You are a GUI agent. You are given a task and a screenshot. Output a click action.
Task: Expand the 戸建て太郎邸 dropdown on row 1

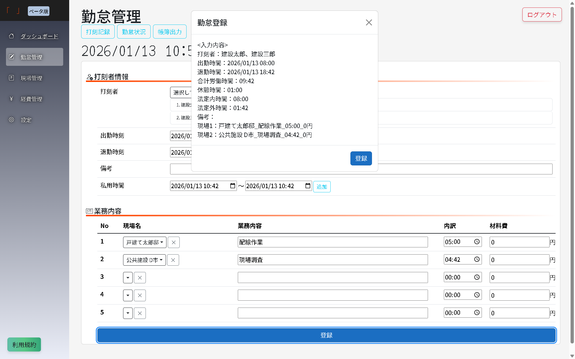(x=145, y=242)
